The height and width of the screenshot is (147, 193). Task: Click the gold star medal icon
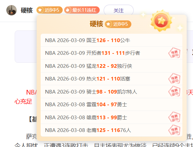[161, 21]
